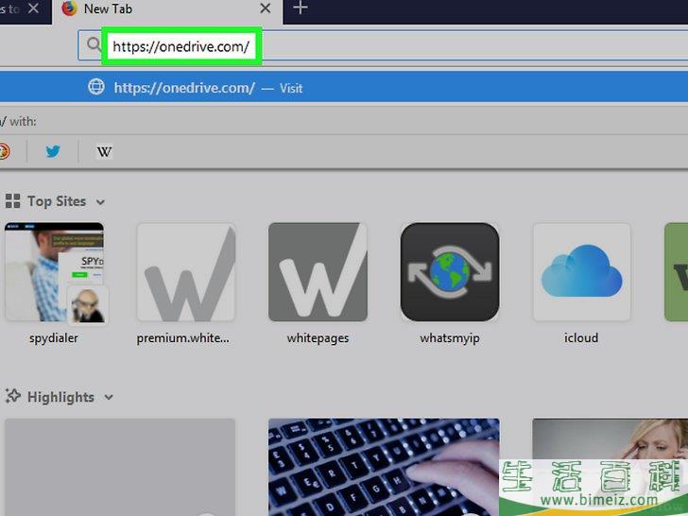Click the magnifier icon in the address bar
This screenshot has height=516, width=688.
click(93, 44)
